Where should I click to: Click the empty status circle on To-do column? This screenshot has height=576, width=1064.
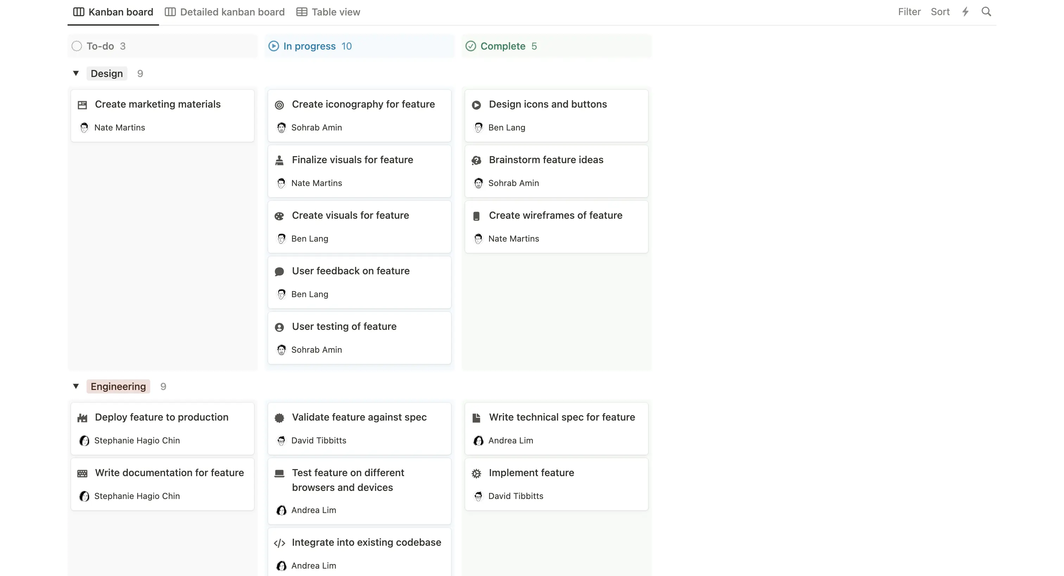click(77, 46)
